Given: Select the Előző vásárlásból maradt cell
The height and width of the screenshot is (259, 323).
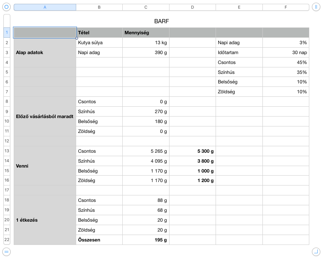Looking at the screenshot, I should [45, 117].
